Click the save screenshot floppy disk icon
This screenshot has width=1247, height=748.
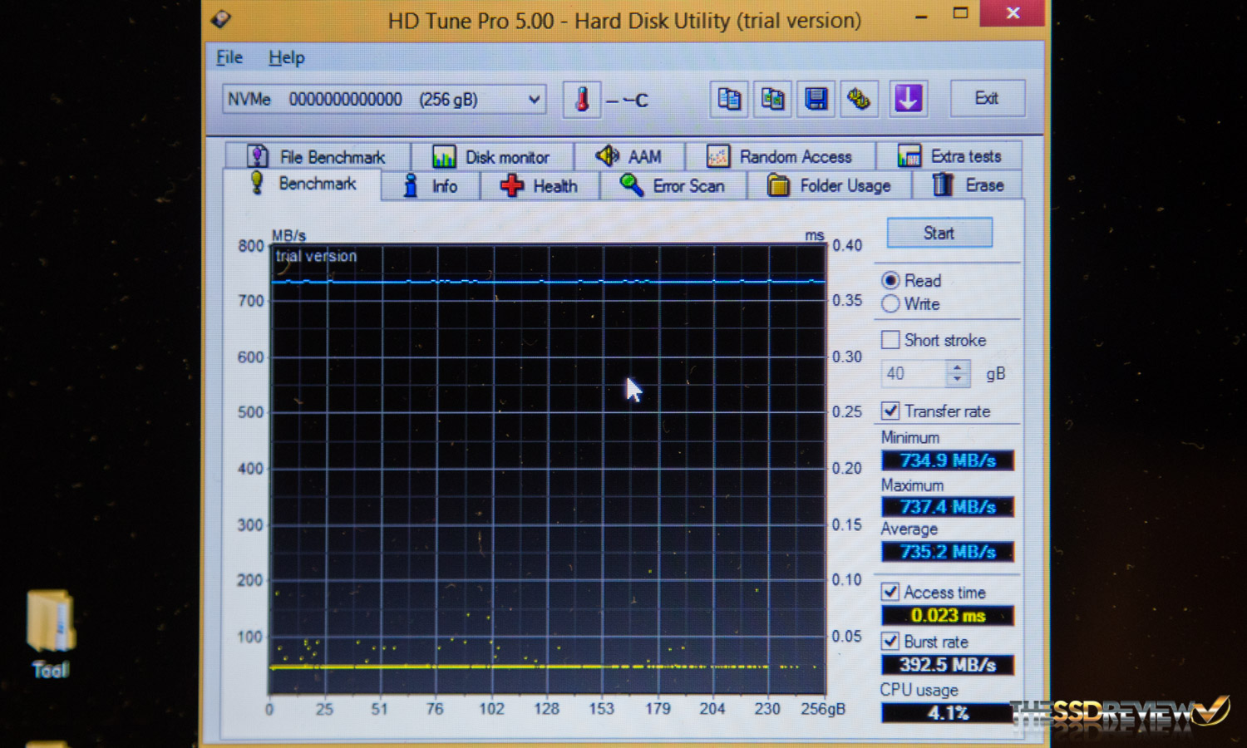click(x=816, y=100)
